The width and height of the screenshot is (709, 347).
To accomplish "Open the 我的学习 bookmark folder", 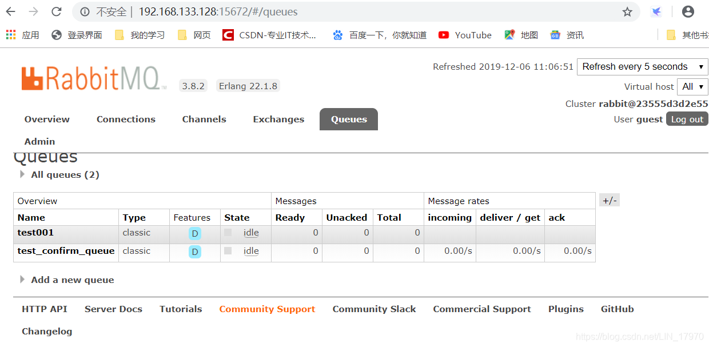I will tap(140, 35).
